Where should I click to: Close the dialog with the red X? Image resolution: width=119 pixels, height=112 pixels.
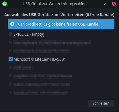point(114,4)
